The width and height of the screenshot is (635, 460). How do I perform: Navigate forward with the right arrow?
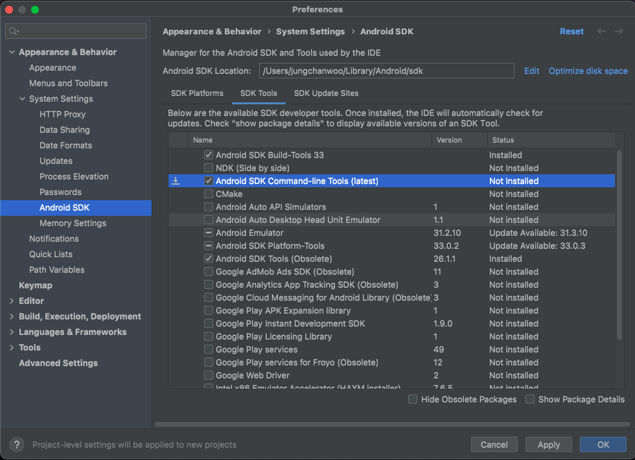coord(619,31)
